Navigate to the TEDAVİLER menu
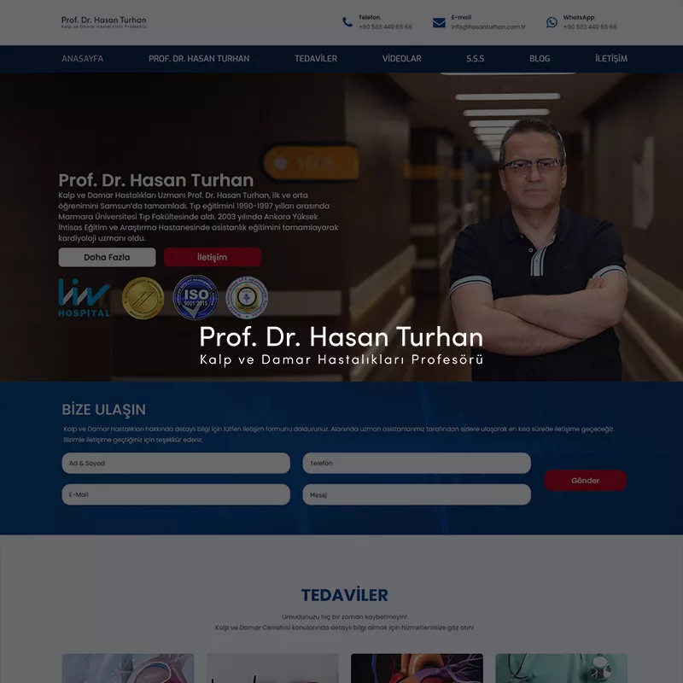The height and width of the screenshot is (683, 683). [318, 58]
